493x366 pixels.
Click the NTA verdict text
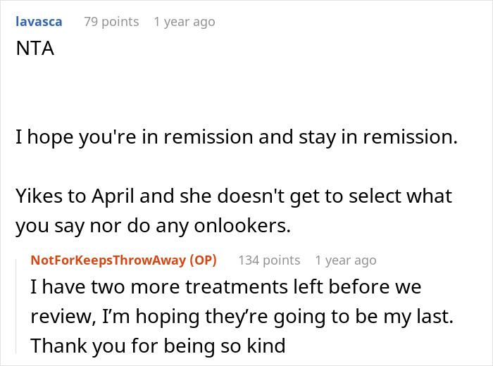(x=35, y=49)
